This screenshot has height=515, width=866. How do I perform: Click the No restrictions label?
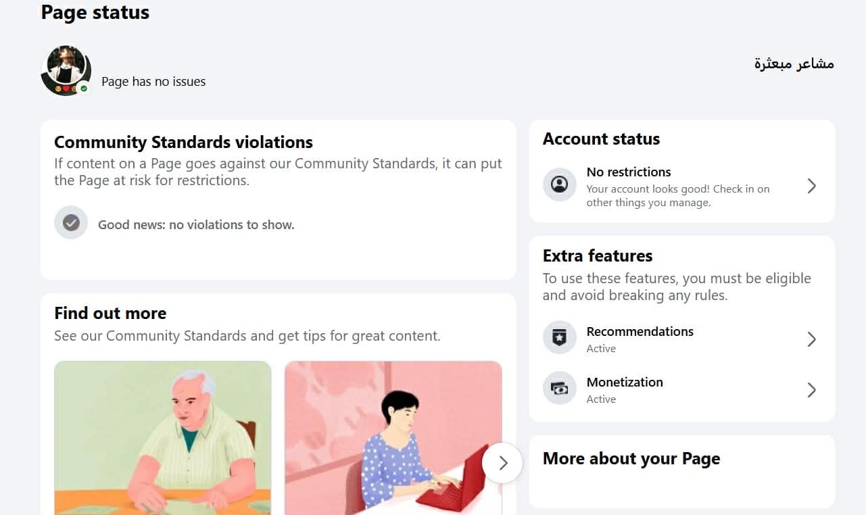tap(629, 172)
